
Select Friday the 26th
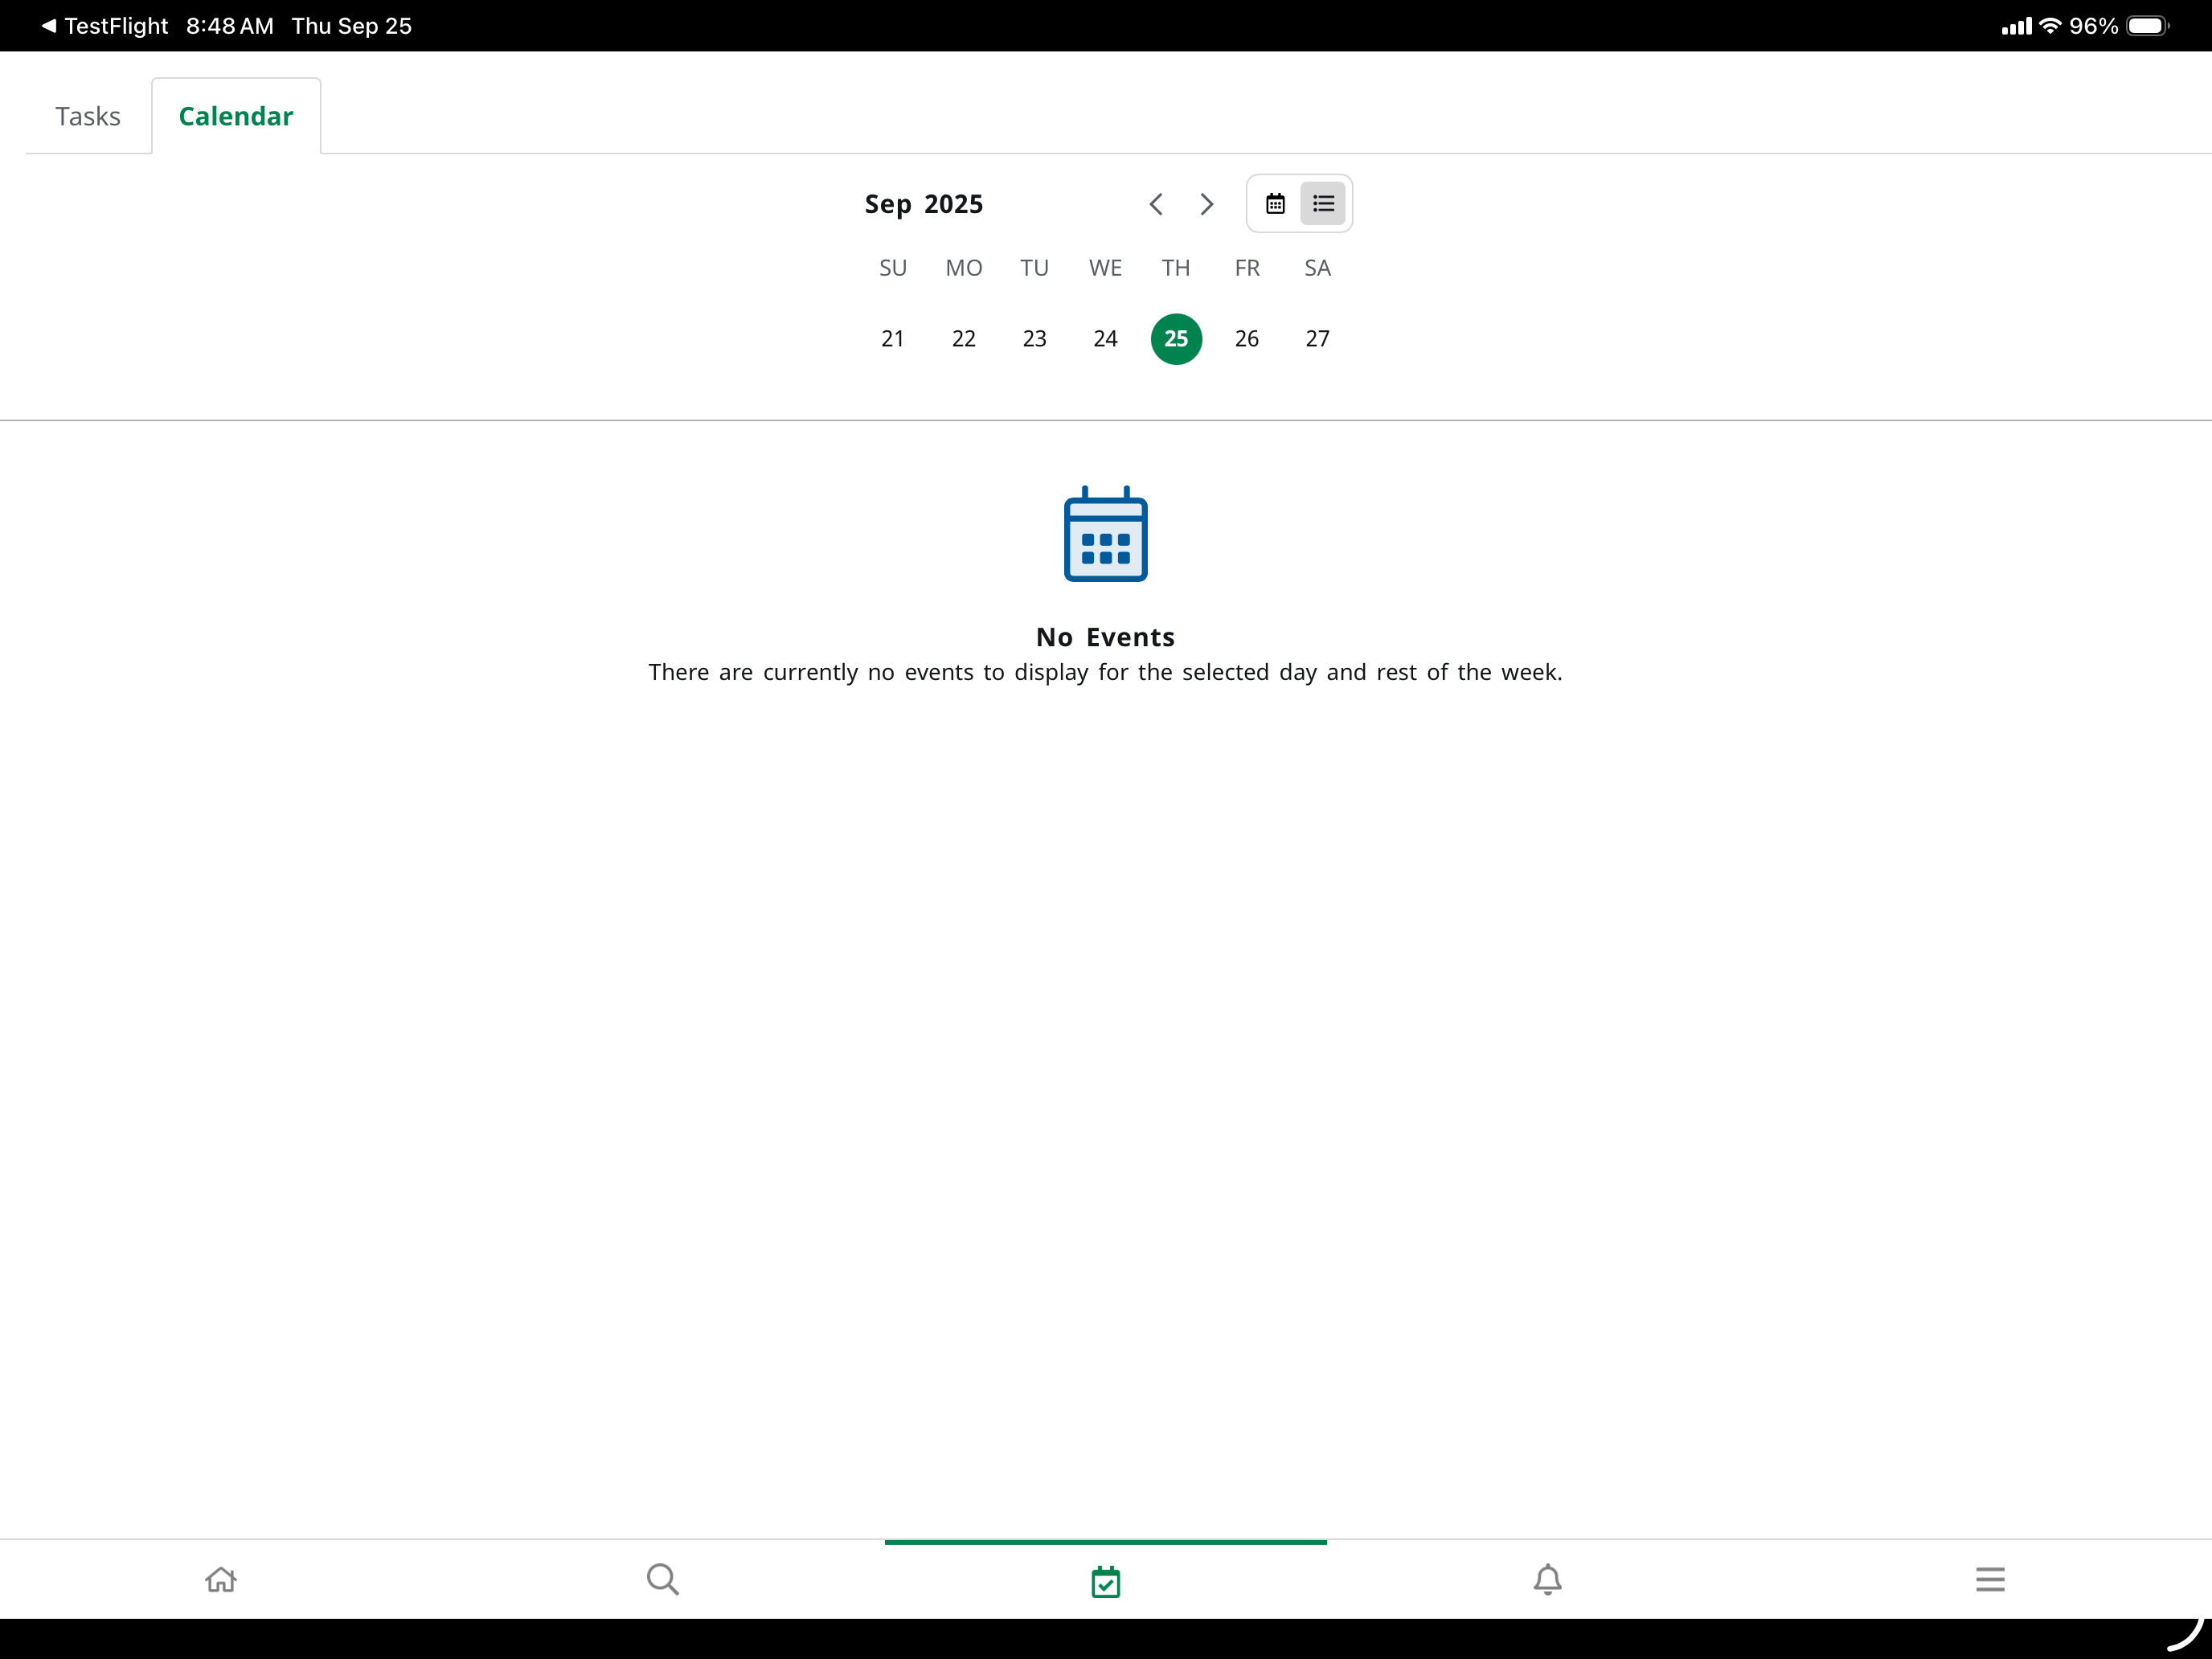1247,339
